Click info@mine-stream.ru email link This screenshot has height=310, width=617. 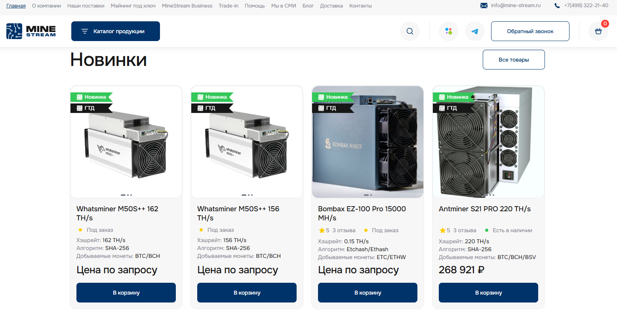pos(516,6)
